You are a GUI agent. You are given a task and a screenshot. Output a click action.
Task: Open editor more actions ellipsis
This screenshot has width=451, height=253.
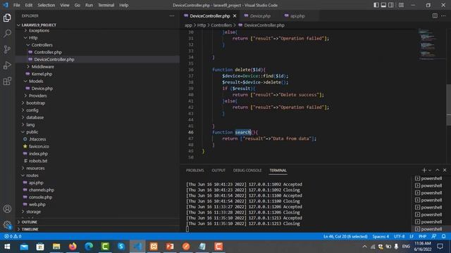tap(443, 15)
